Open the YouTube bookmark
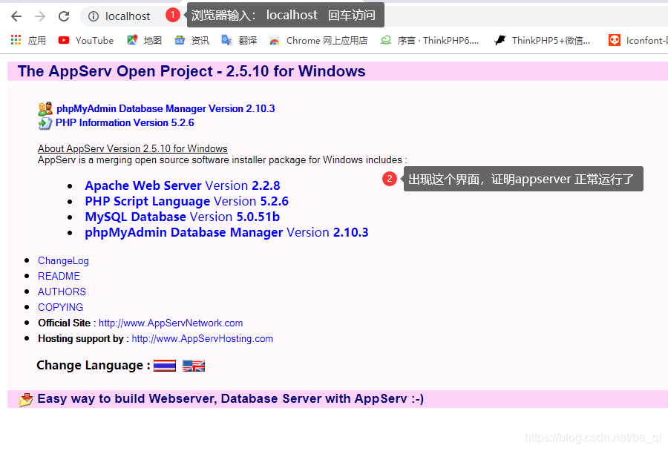The width and height of the screenshot is (668, 451). 85,40
